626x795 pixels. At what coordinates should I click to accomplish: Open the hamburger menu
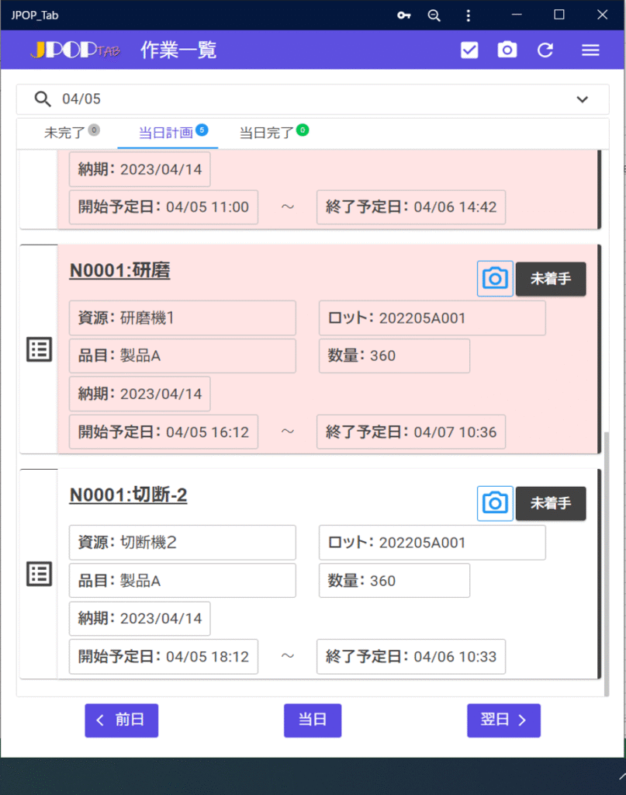[x=590, y=50]
